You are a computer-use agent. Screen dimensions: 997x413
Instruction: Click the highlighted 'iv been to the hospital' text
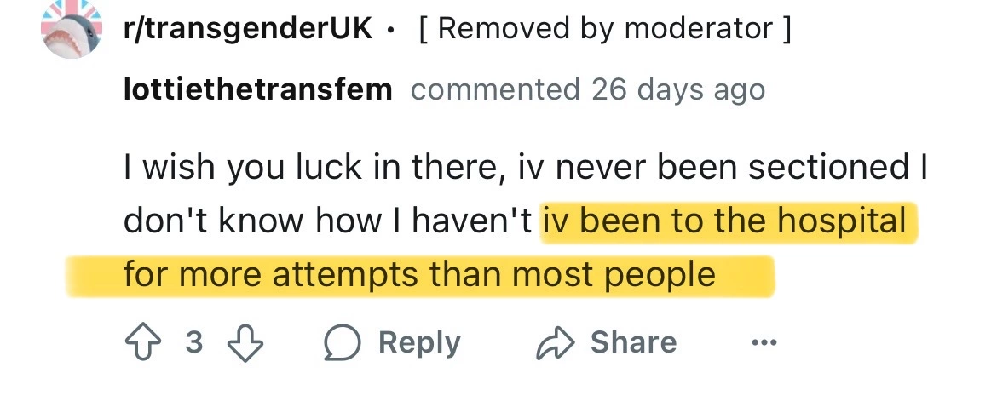[x=725, y=221]
